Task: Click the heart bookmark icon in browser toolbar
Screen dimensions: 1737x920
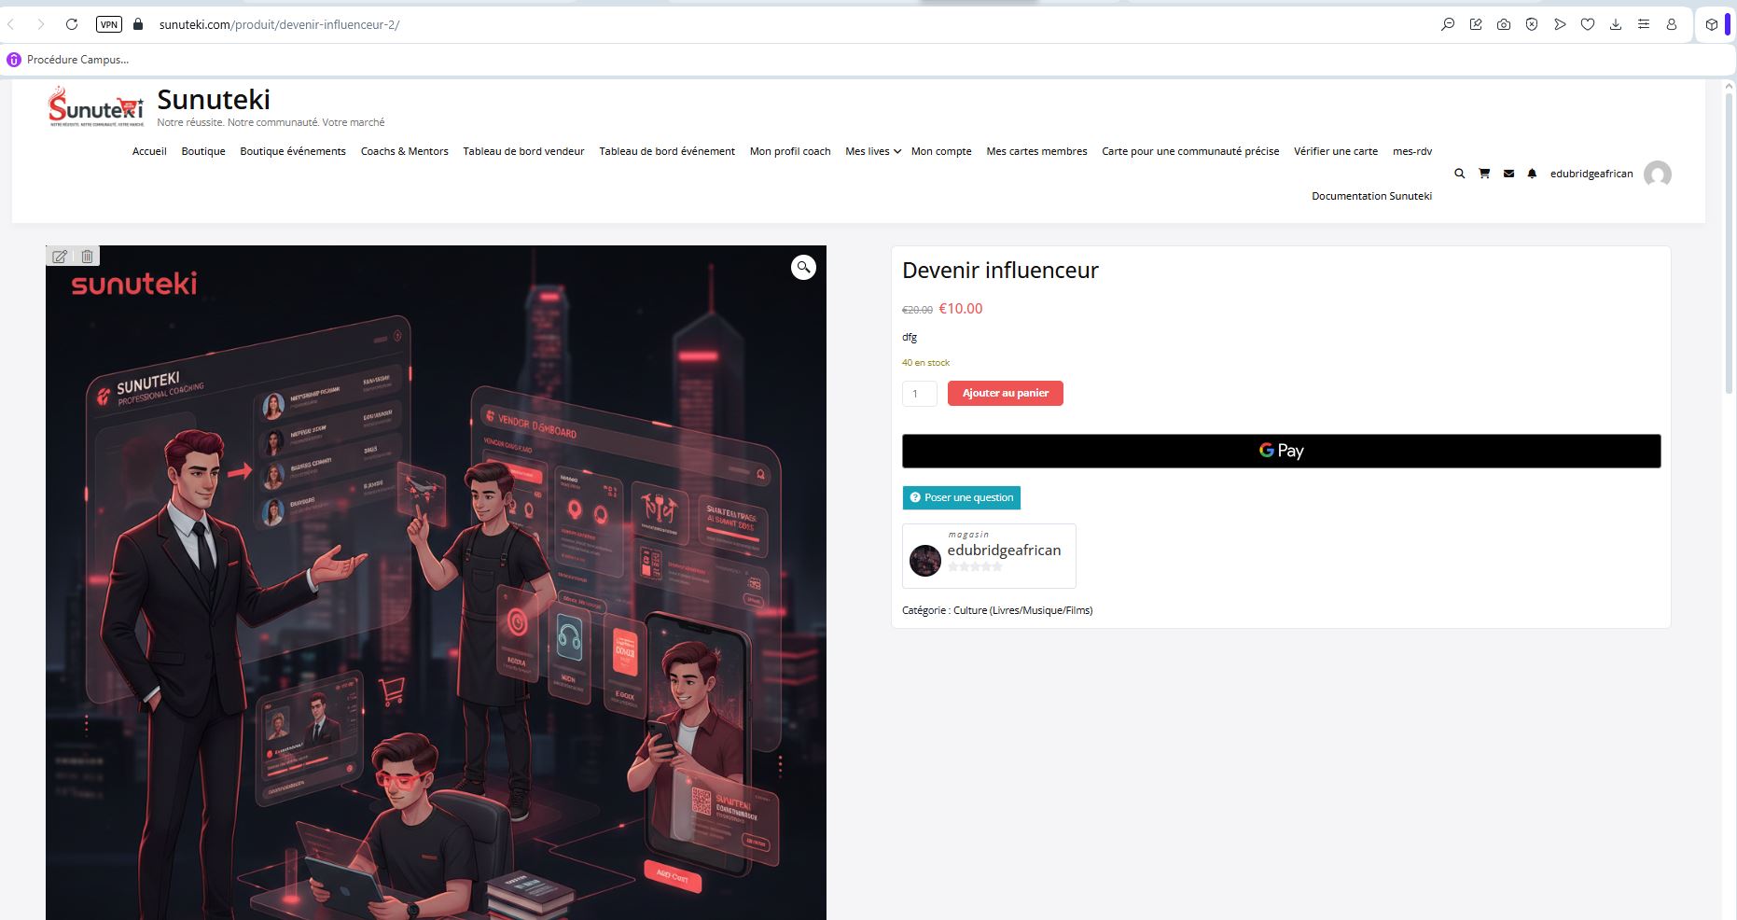Action: (1588, 24)
